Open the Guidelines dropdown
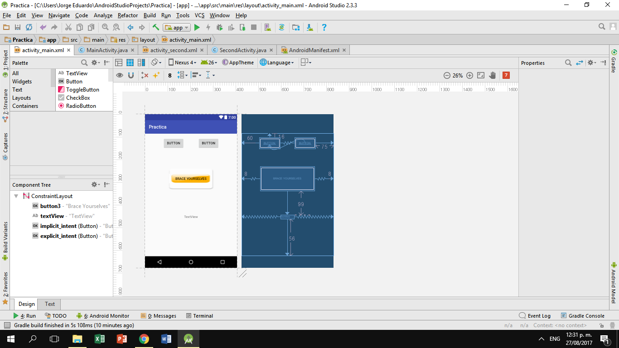The image size is (619, 348). click(x=210, y=75)
